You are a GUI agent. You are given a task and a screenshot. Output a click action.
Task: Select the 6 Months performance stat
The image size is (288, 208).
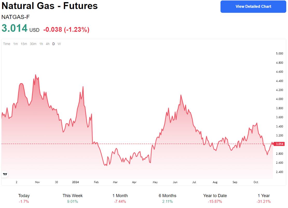point(167,198)
